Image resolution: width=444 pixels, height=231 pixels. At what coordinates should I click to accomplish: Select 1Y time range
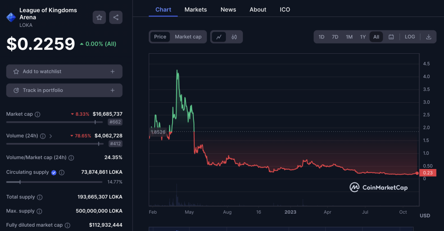pos(363,37)
